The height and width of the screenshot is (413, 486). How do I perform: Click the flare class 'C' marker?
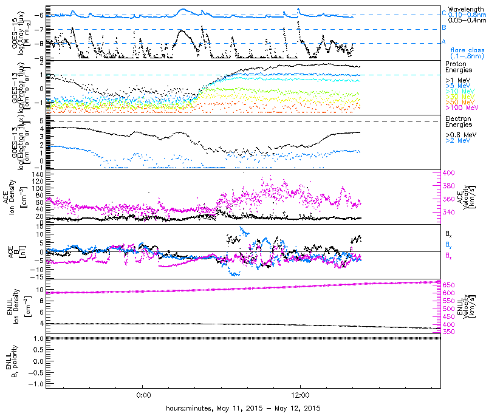[x=444, y=13]
